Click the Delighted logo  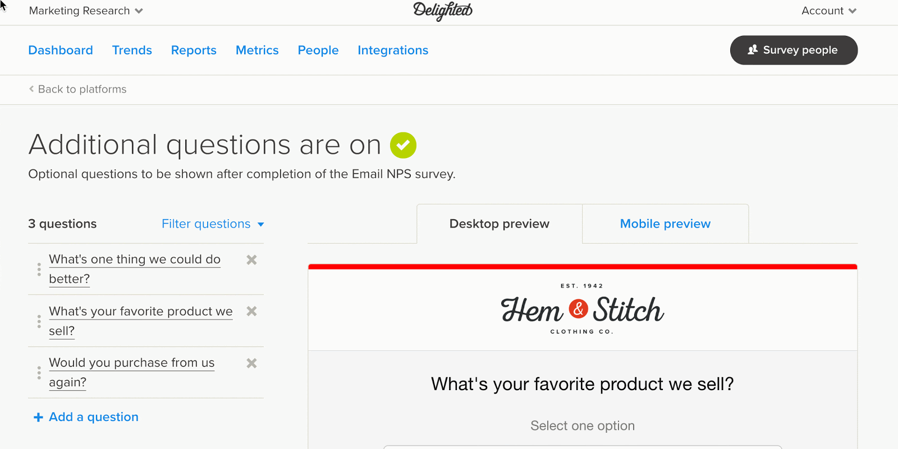tap(443, 11)
